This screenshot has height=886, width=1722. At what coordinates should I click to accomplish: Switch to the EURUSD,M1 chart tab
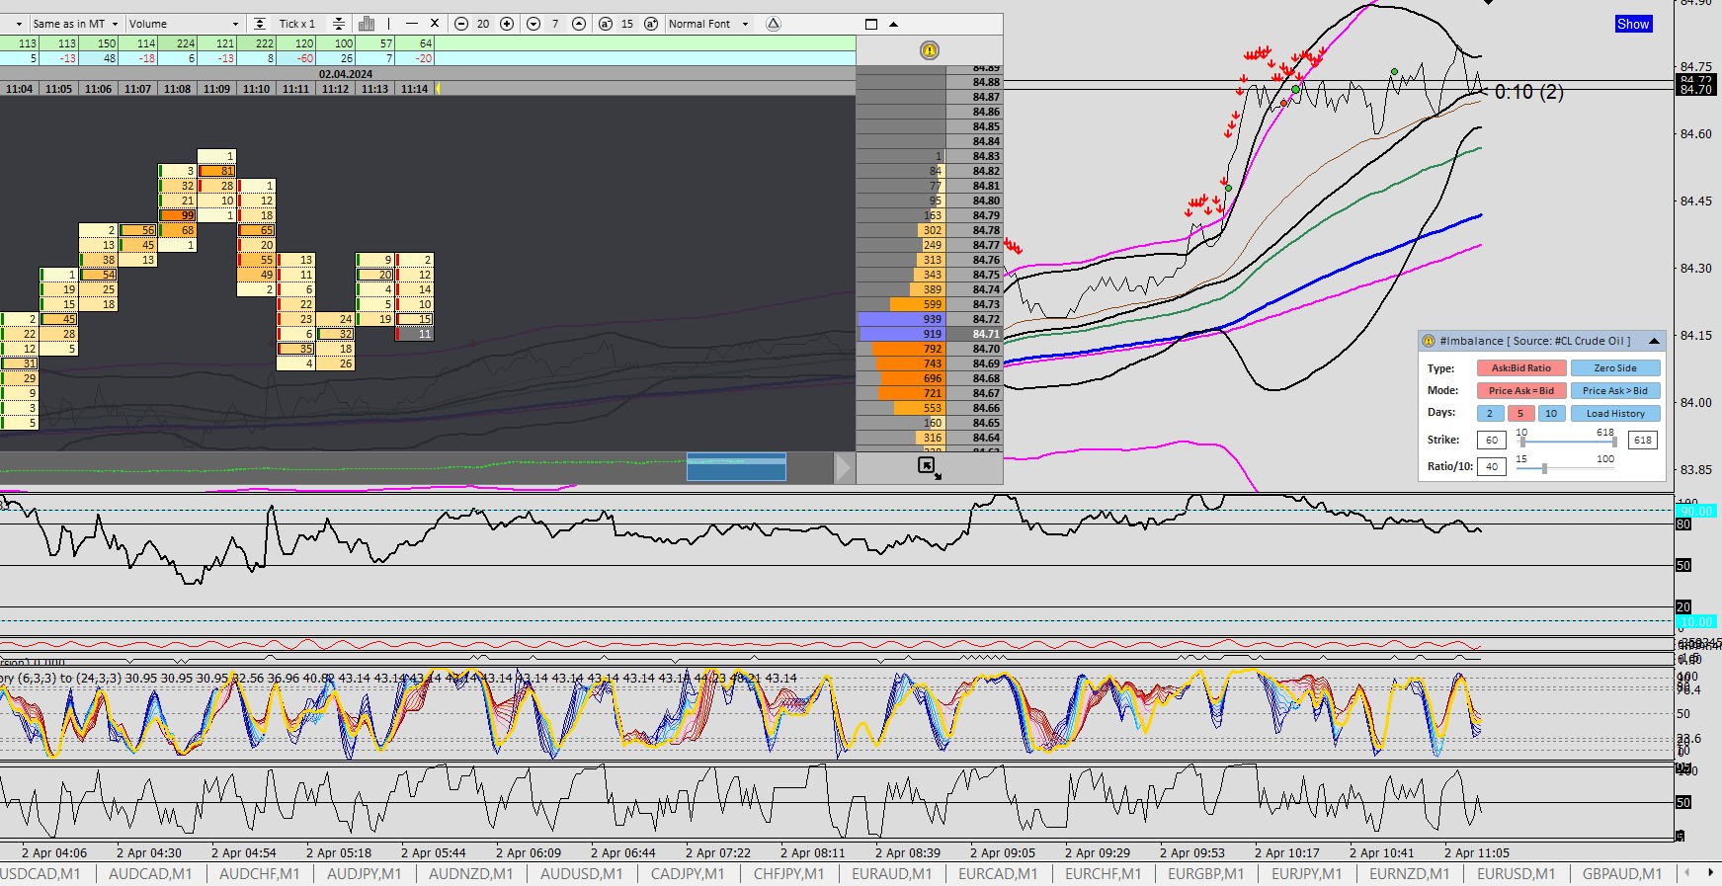[x=1517, y=874]
